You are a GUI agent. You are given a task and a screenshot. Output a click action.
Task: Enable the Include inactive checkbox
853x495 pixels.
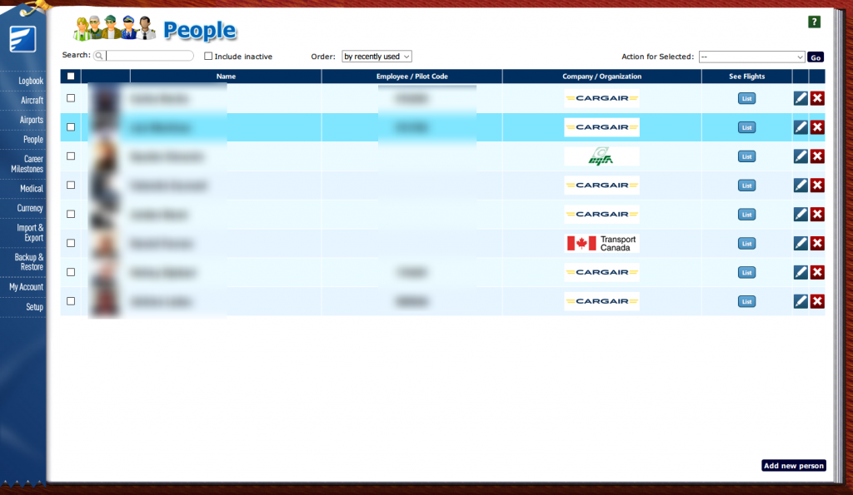(x=209, y=57)
